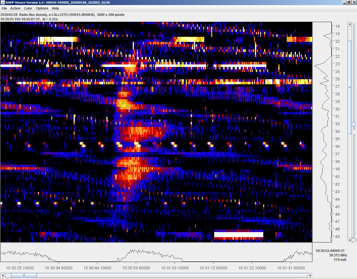Screen dimensions: 357x279
Task: Click the 10:30:44.10000 time axis label
Action: (97, 268)
